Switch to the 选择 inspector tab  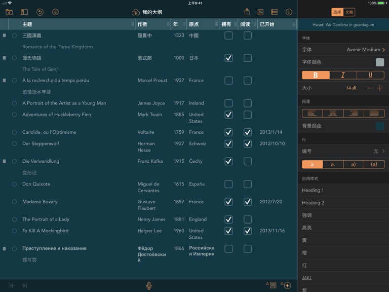(337, 12)
